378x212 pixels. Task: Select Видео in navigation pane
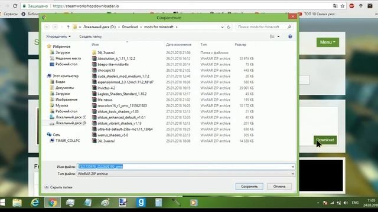[57, 82]
